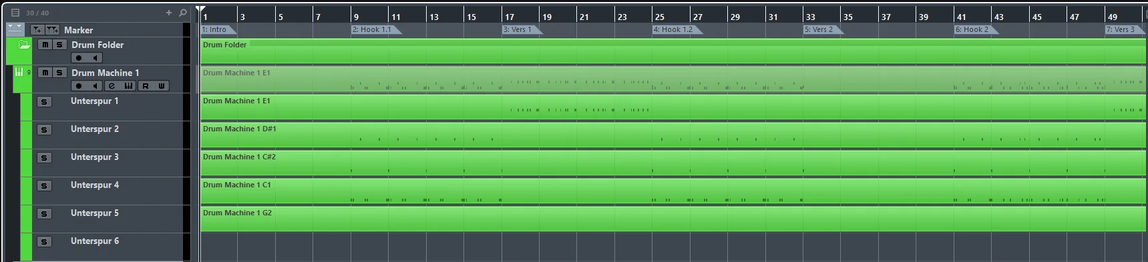Click the add track plus icon
This screenshot has width=1148, height=262.
point(169,13)
